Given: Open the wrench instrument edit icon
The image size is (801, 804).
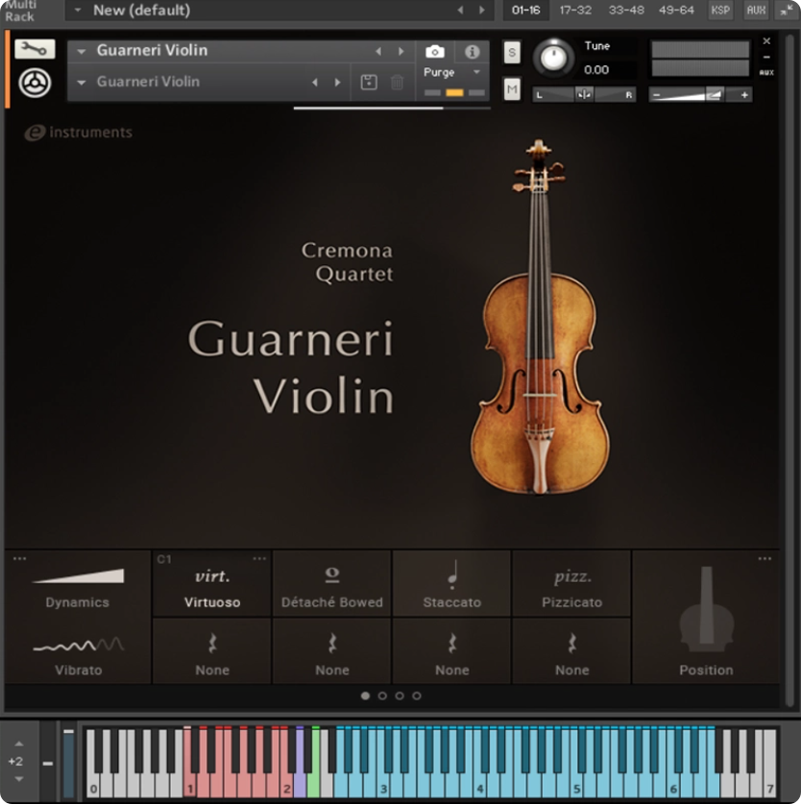Looking at the screenshot, I should coord(35,49).
